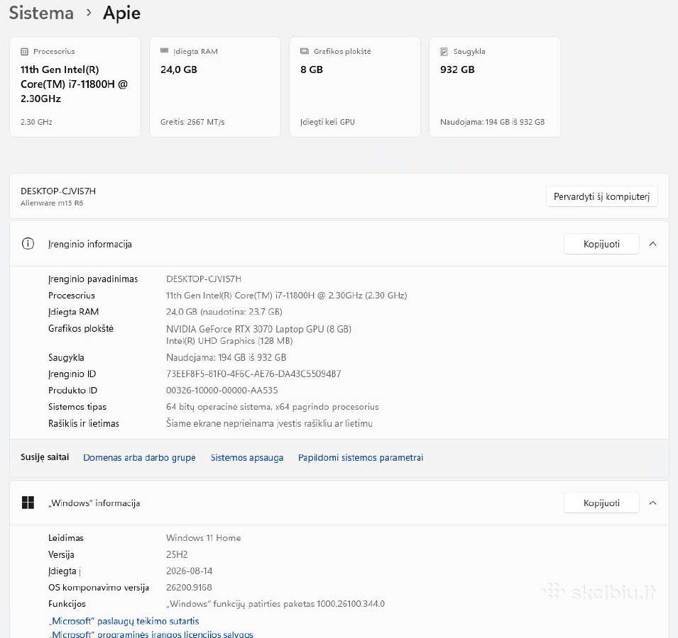Click Intel(R) UHD Graphics (128 MB) text
The height and width of the screenshot is (638, 678).
[229, 340]
